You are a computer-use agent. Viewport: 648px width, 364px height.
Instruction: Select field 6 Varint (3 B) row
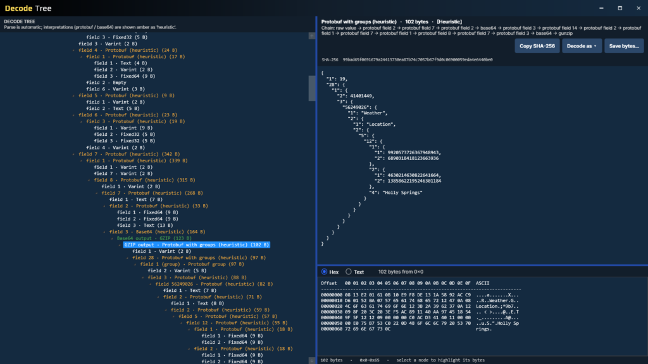click(x=115, y=89)
